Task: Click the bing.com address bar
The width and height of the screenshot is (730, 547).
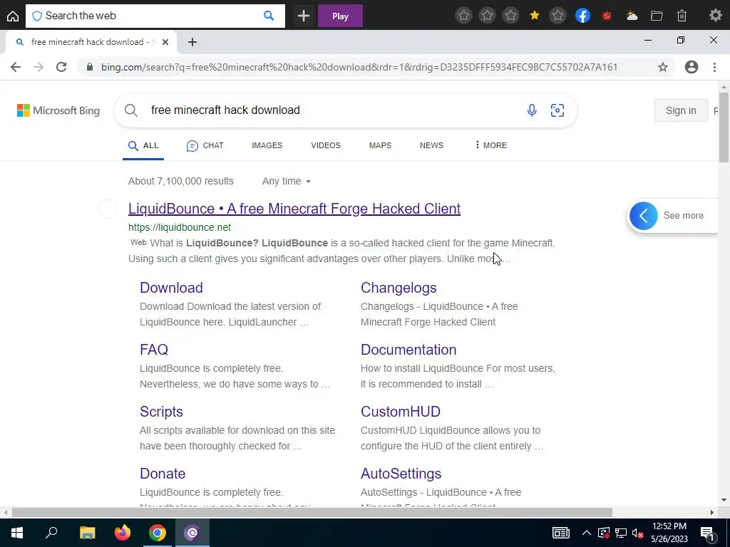Action: coord(359,67)
